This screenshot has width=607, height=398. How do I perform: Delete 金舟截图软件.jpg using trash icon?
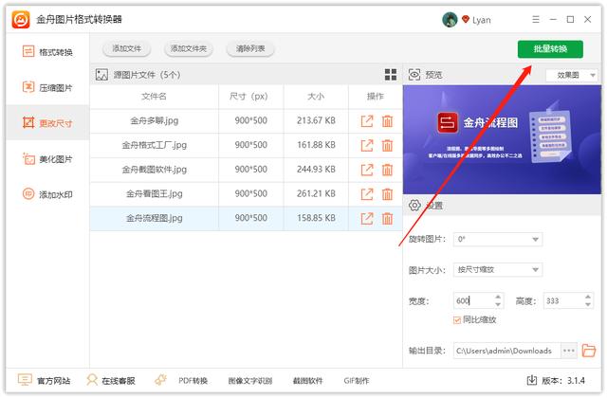coord(387,170)
